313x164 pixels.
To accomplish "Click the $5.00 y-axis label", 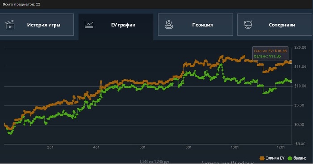I will click(299, 105).
